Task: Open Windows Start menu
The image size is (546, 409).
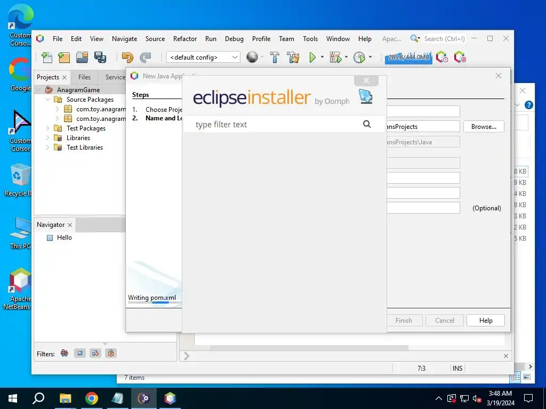Action: [x=13, y=398]
